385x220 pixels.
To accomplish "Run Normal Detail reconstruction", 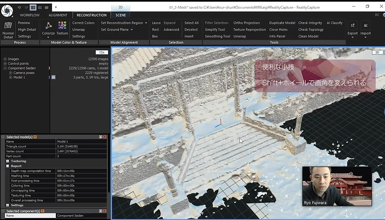I will pyautogui.click(x=8, y=30).
